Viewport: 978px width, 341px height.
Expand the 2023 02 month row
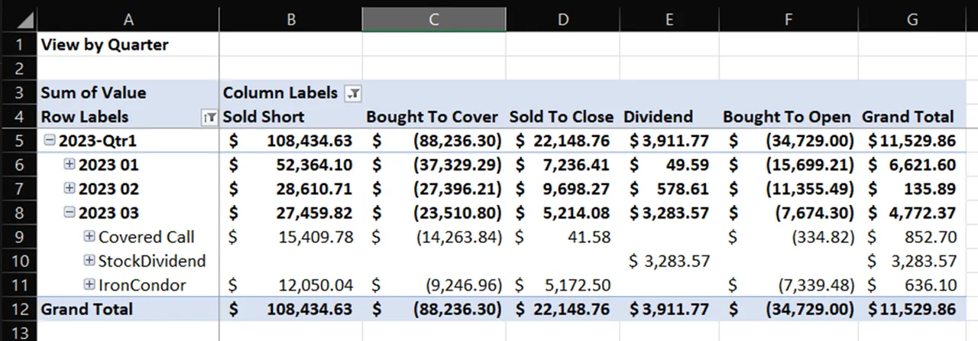70,189
